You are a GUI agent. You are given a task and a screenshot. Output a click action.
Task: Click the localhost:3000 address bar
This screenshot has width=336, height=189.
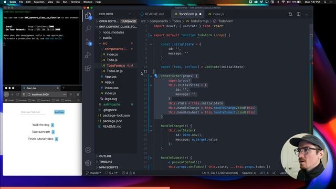click(x=44, y=94)
